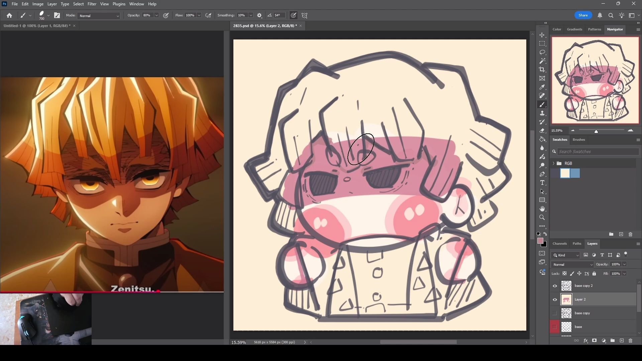Open the layer Kind filter dropdown
Screen dimensions: 642x361
click(x=565, y=255)
